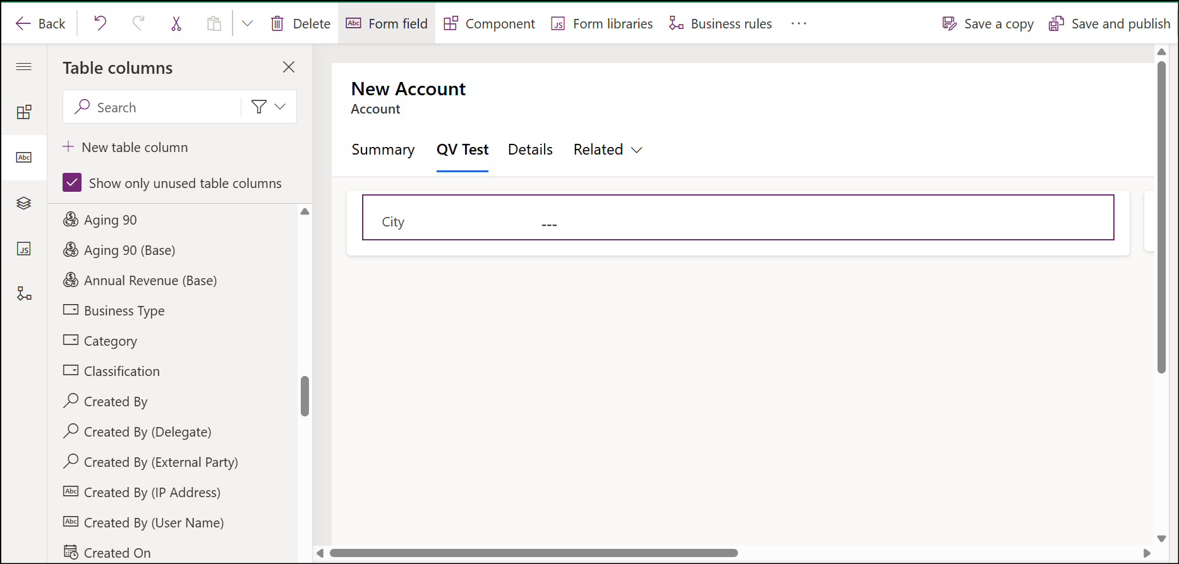Click the currency icon beside Aging 90

tap(71, 219)
